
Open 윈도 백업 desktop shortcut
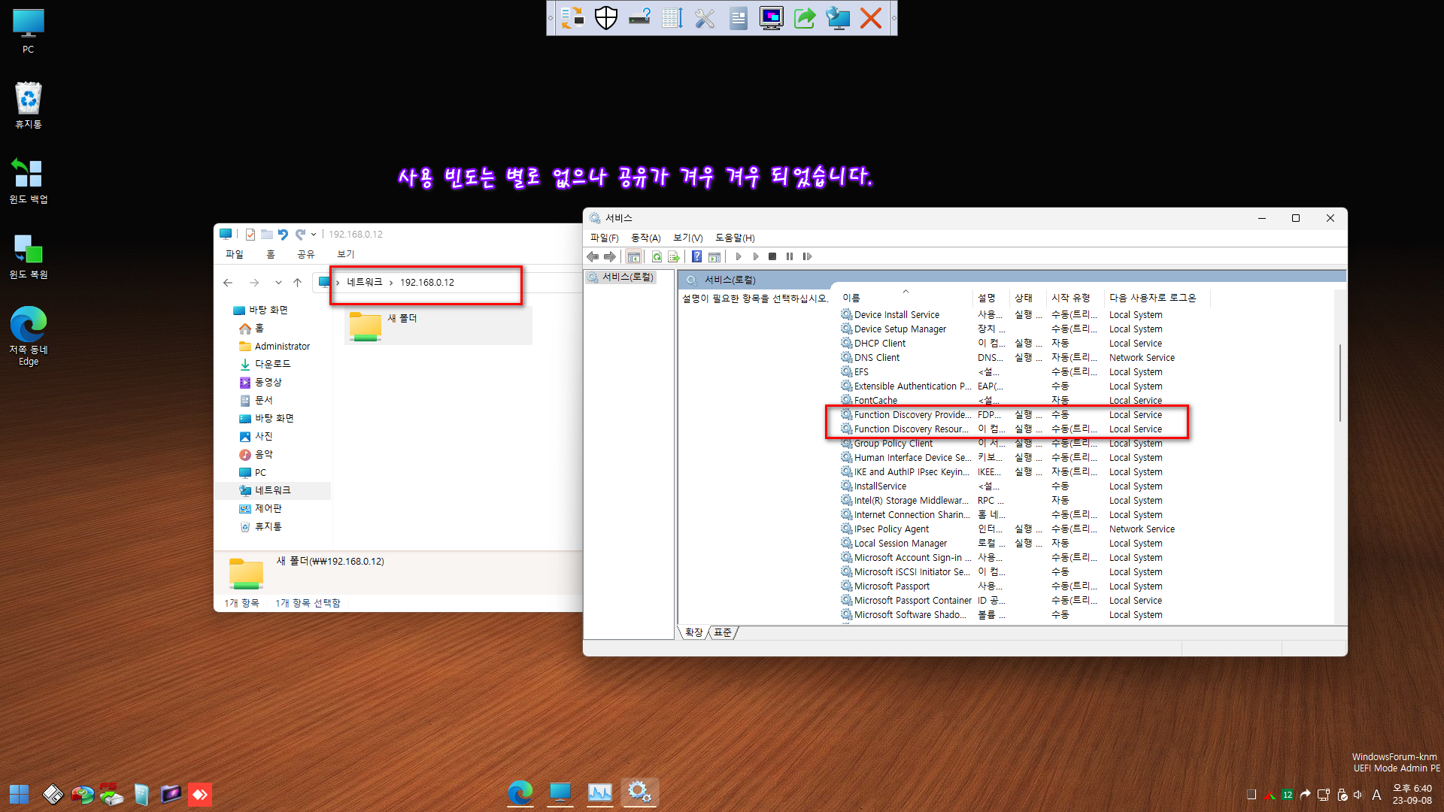click(29, 181)
